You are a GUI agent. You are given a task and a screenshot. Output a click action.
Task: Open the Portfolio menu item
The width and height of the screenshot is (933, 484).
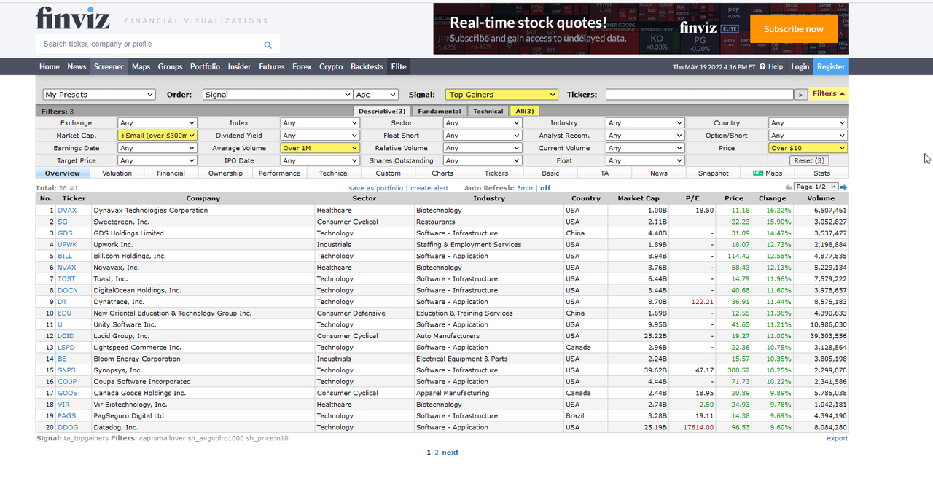(x=205, y=66)
